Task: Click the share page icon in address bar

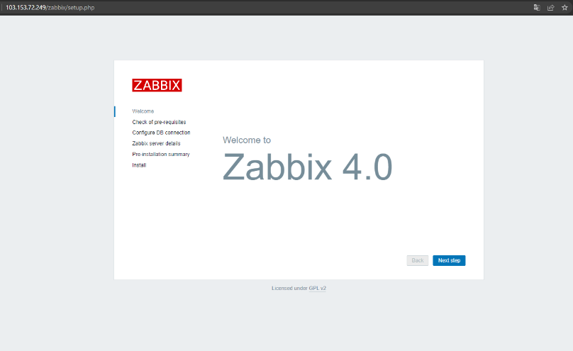Action: [x=551, y=7]
